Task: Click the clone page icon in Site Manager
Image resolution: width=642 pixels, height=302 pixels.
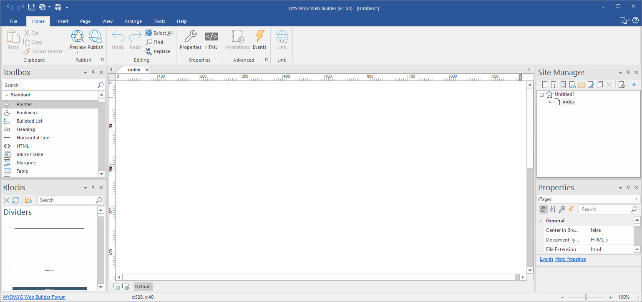Action: click(x=600, y=85)
